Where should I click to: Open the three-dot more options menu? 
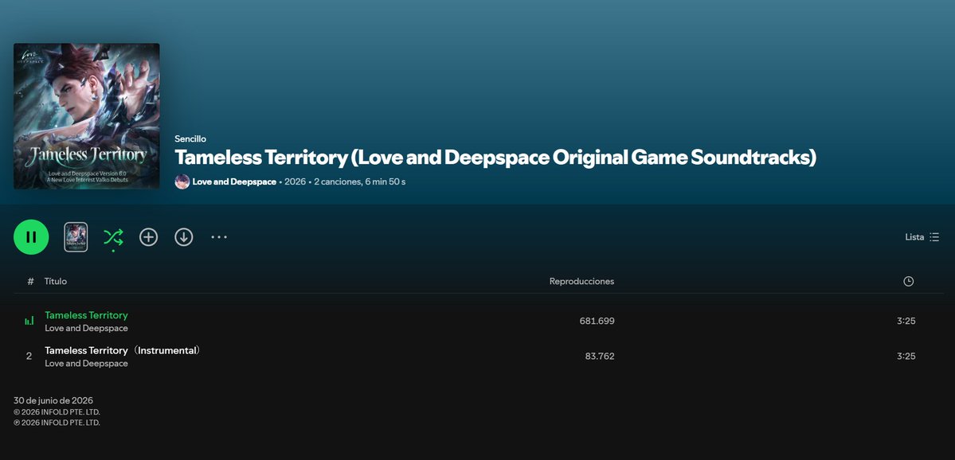click(219, 236)
